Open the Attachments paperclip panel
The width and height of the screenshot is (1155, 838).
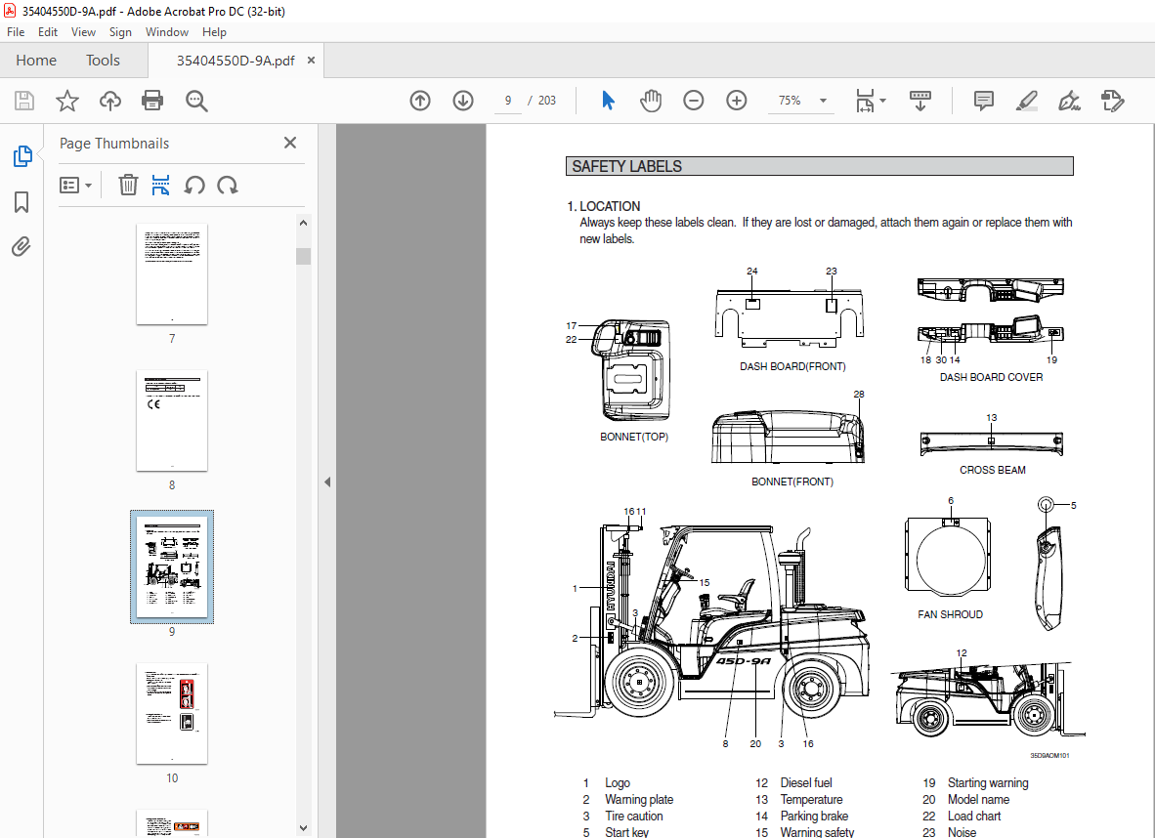pyautogui.click(x=21, y=246)
